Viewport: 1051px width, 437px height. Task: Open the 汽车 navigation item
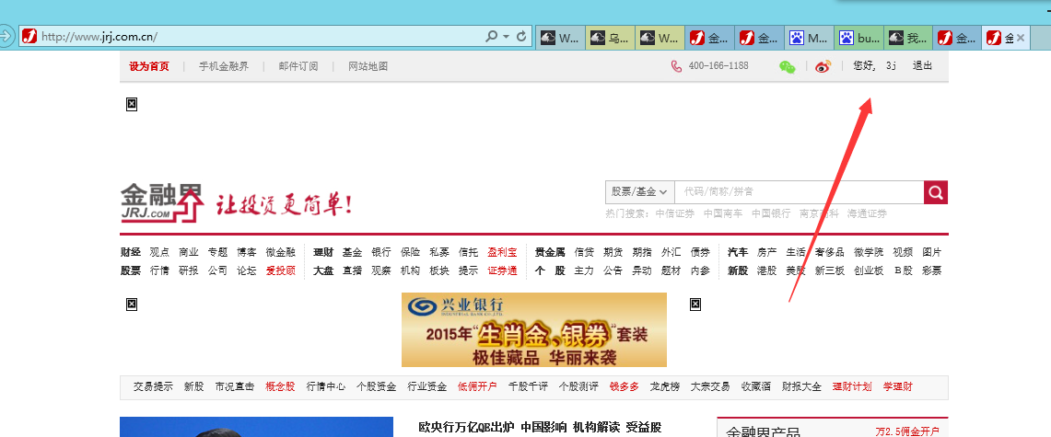pyautogui.click(x=738, y=252)
